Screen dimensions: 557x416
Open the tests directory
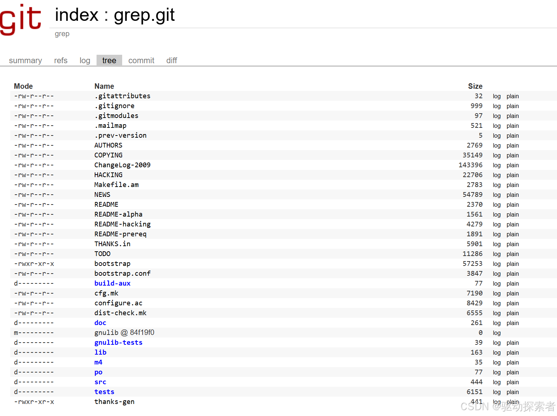coord(104,392)
